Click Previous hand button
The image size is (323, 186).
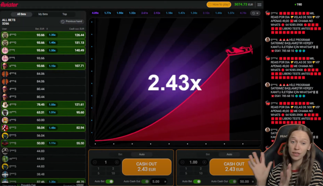tap(72, 22)
